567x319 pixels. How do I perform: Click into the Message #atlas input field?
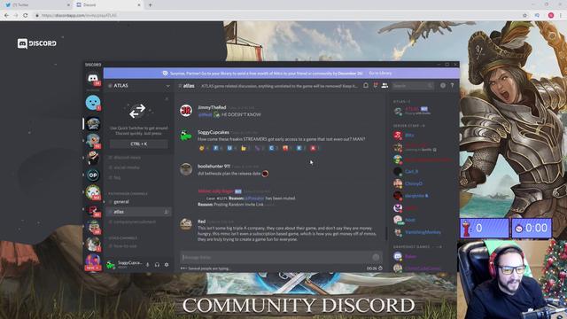point(276,257)
